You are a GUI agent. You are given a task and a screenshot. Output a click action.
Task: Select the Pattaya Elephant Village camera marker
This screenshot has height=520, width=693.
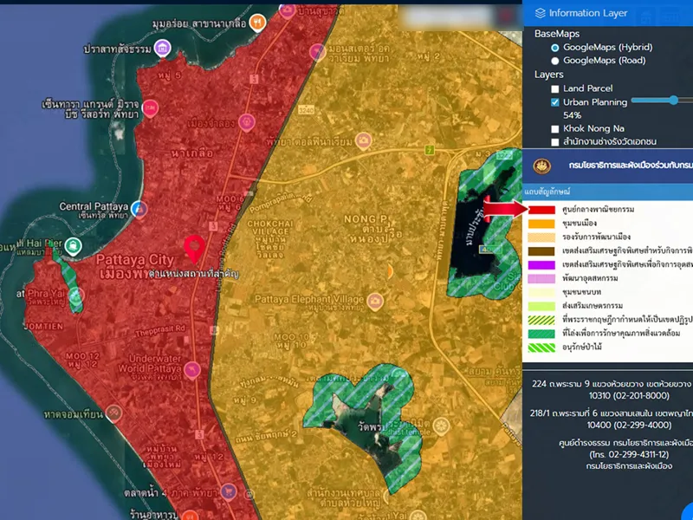(x=373, y=300)
